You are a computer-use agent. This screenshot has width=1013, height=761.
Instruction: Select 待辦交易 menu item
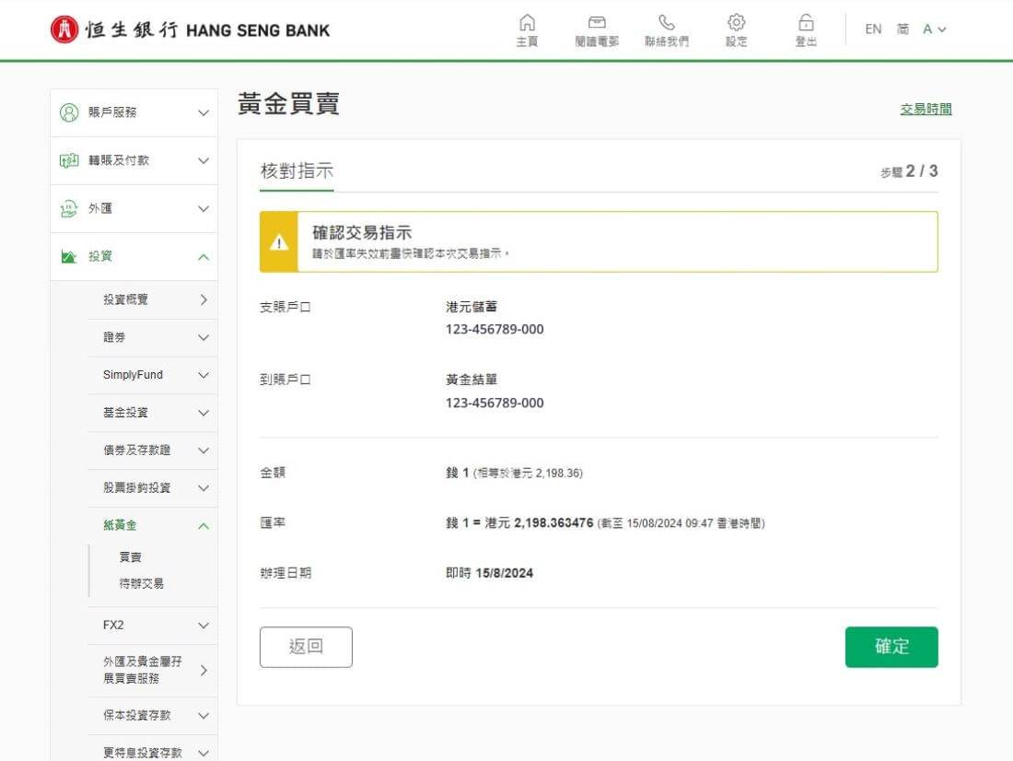pyautogui.click(x=141, y=583)
